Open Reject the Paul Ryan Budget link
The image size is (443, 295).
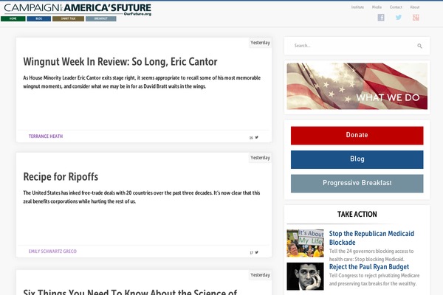point(369,267)
